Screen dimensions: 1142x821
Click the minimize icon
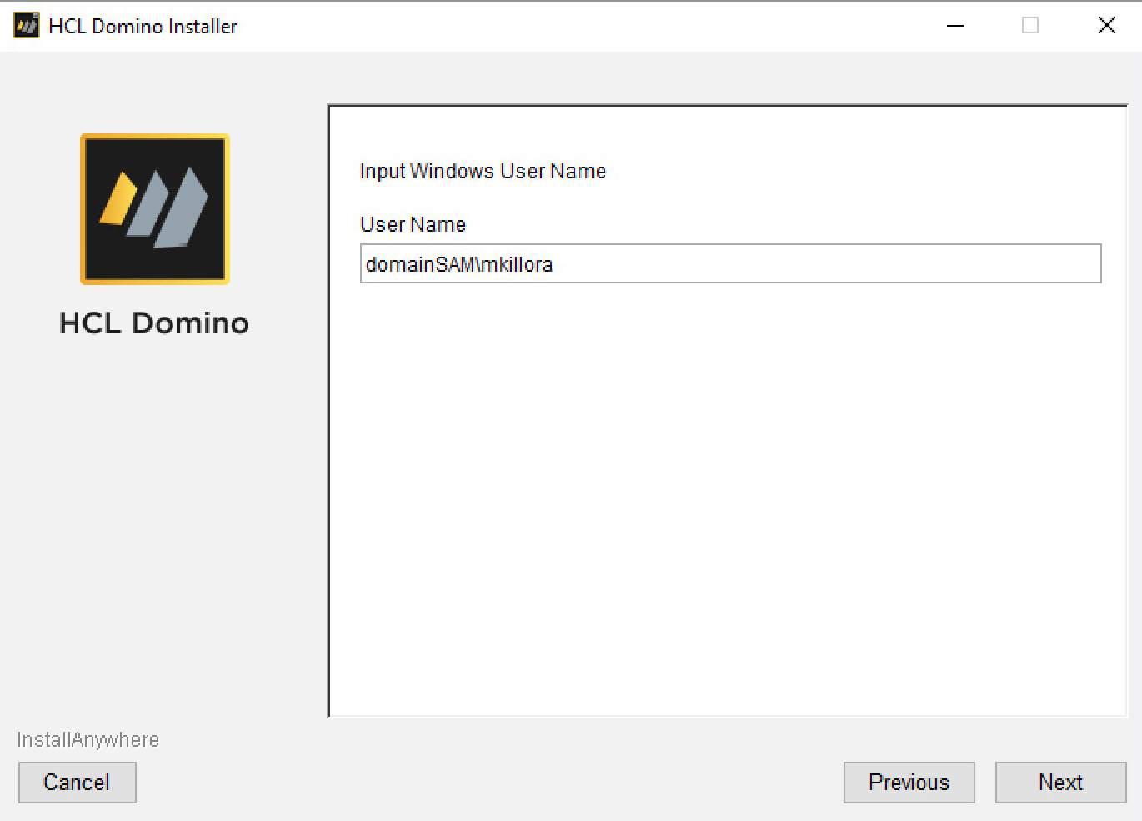[x=954, y=26]
